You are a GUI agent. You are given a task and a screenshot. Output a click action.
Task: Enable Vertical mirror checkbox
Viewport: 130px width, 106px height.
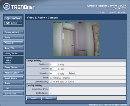(x=51, y=78)
